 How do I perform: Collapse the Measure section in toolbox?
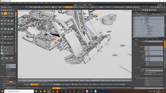tap(1, 56)
